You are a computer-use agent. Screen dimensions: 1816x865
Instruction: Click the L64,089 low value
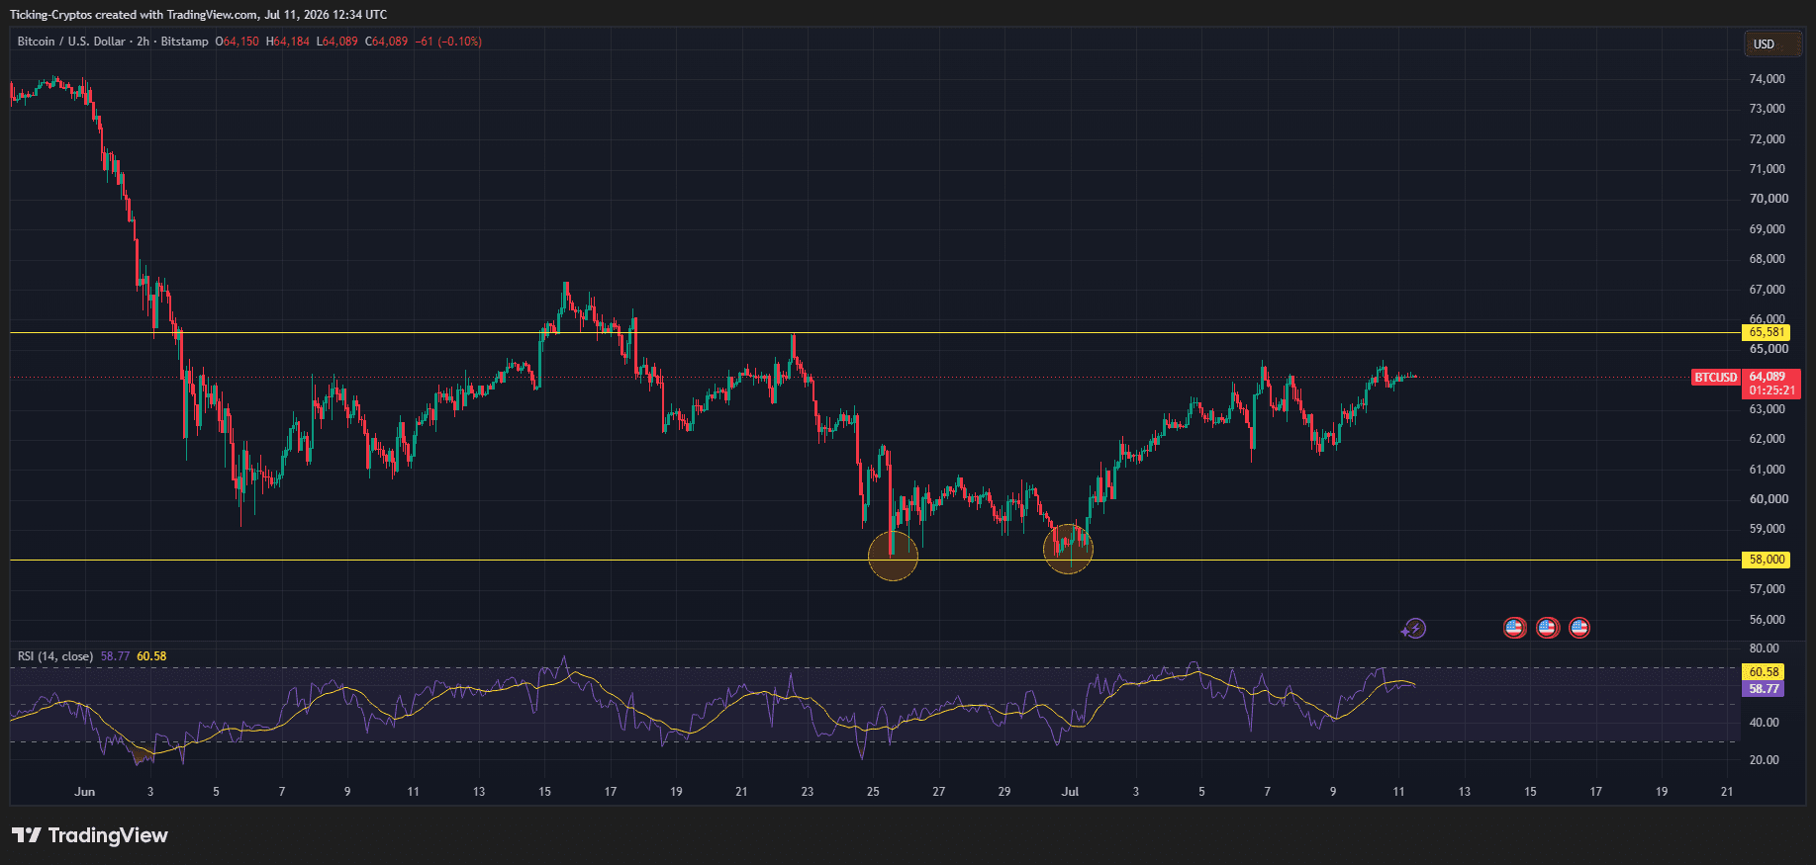coord(337,42)
